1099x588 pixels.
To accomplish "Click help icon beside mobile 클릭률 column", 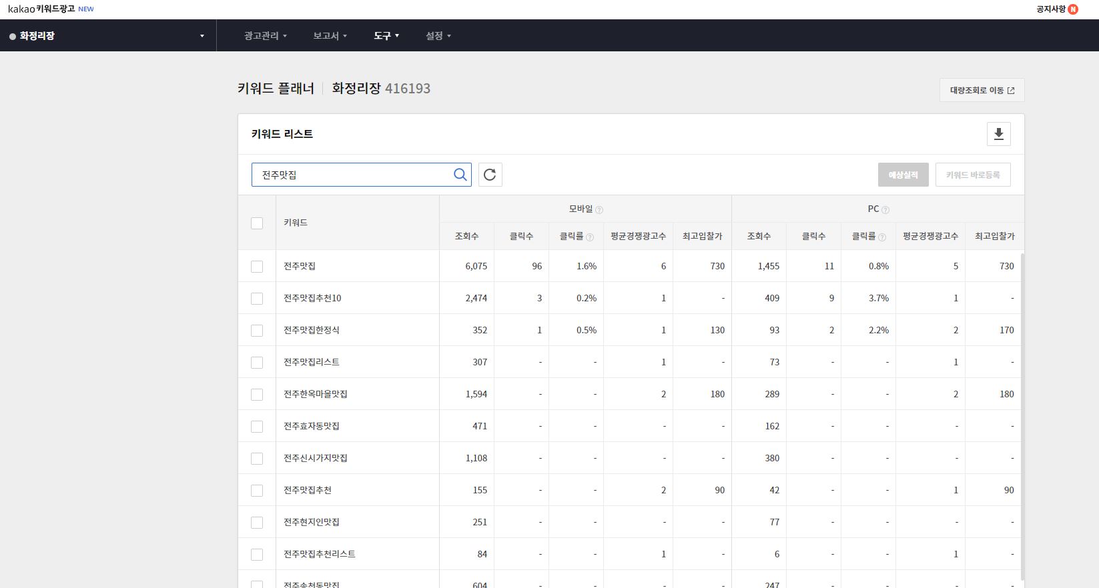I will pyautogui.click(x=589, y=237).
